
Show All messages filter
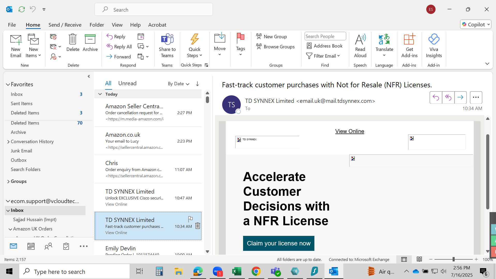(x=108, y=83)
